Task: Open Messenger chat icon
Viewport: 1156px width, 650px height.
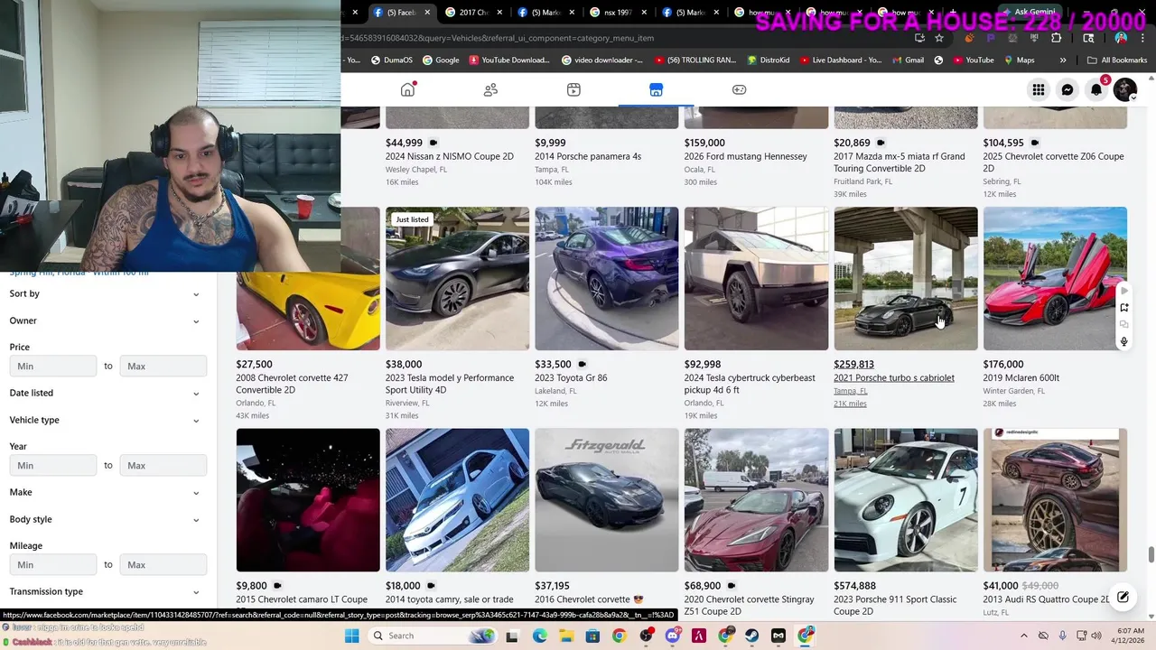Action: click(x=1067, y=89)
